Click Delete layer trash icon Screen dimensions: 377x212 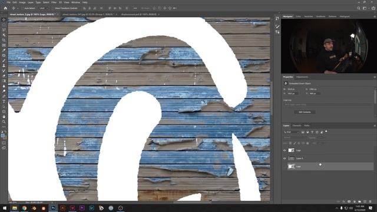pyautogui.click(x=371, y=201)
